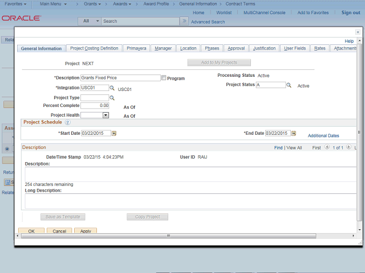Select the radio button in the background page

point(7,149)
